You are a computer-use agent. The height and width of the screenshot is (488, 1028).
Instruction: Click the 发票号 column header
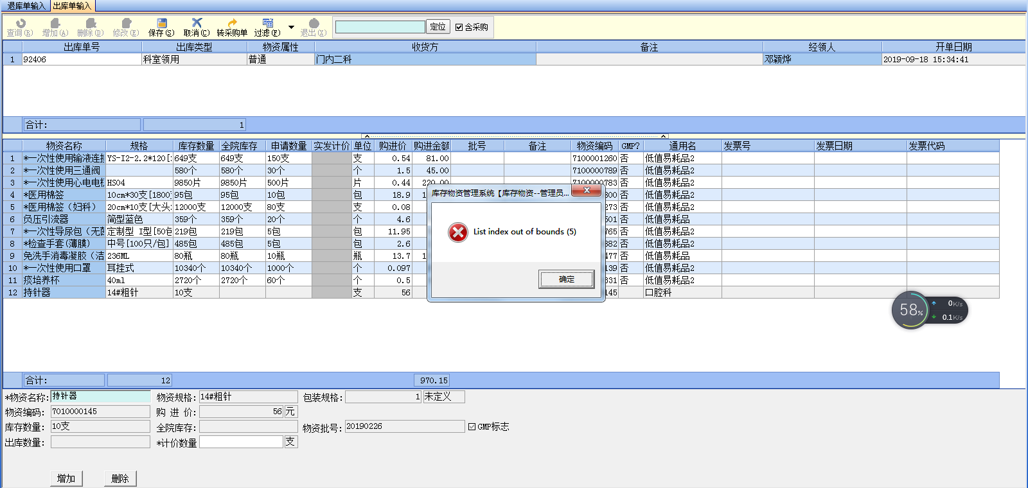(768, 146)
